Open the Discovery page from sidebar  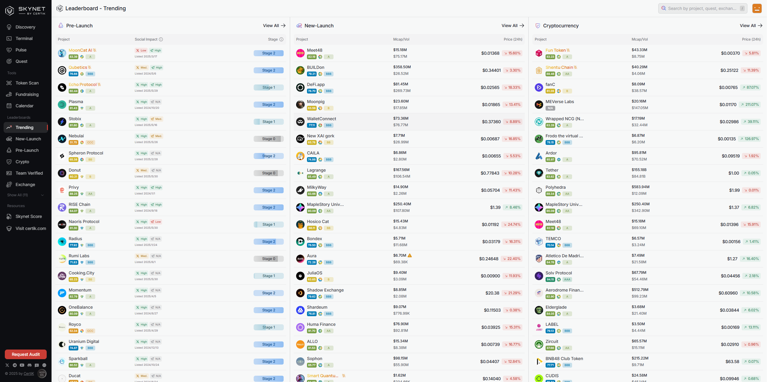[x=26, y=27]
